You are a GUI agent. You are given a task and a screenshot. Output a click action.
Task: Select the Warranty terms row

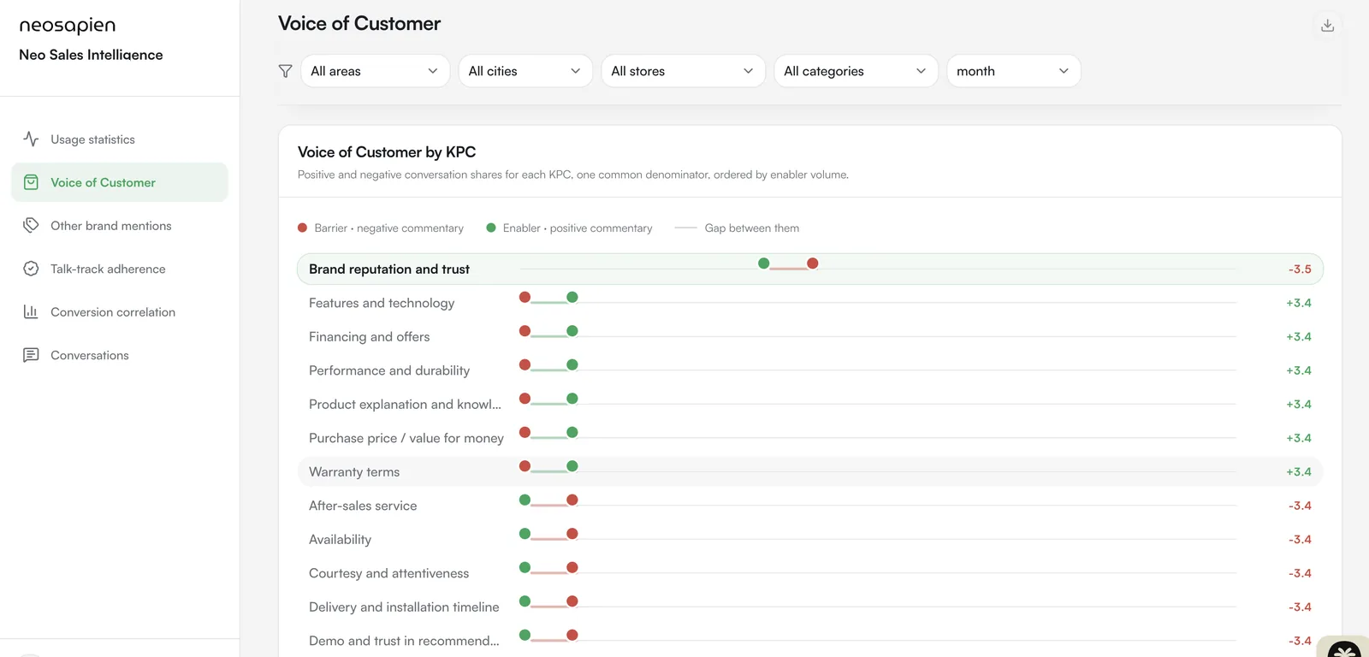tap(809, 471)
